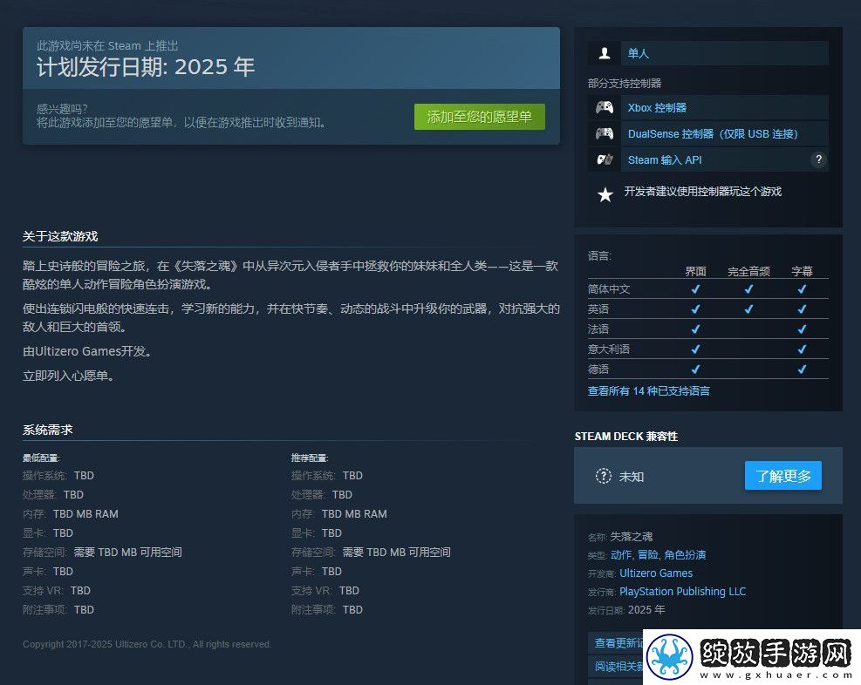Click the recommended 存储空间 TBD MB line
This screenshot has height=685, width=861.
(x=371, y=553)
